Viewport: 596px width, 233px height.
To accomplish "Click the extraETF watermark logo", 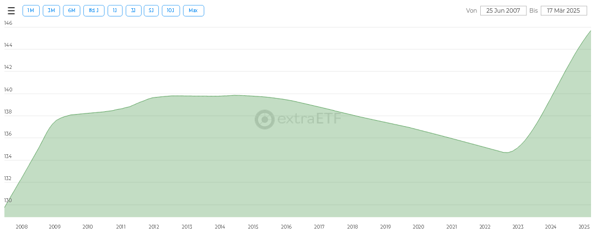I will pyautogui.click(x=298, y=119).
